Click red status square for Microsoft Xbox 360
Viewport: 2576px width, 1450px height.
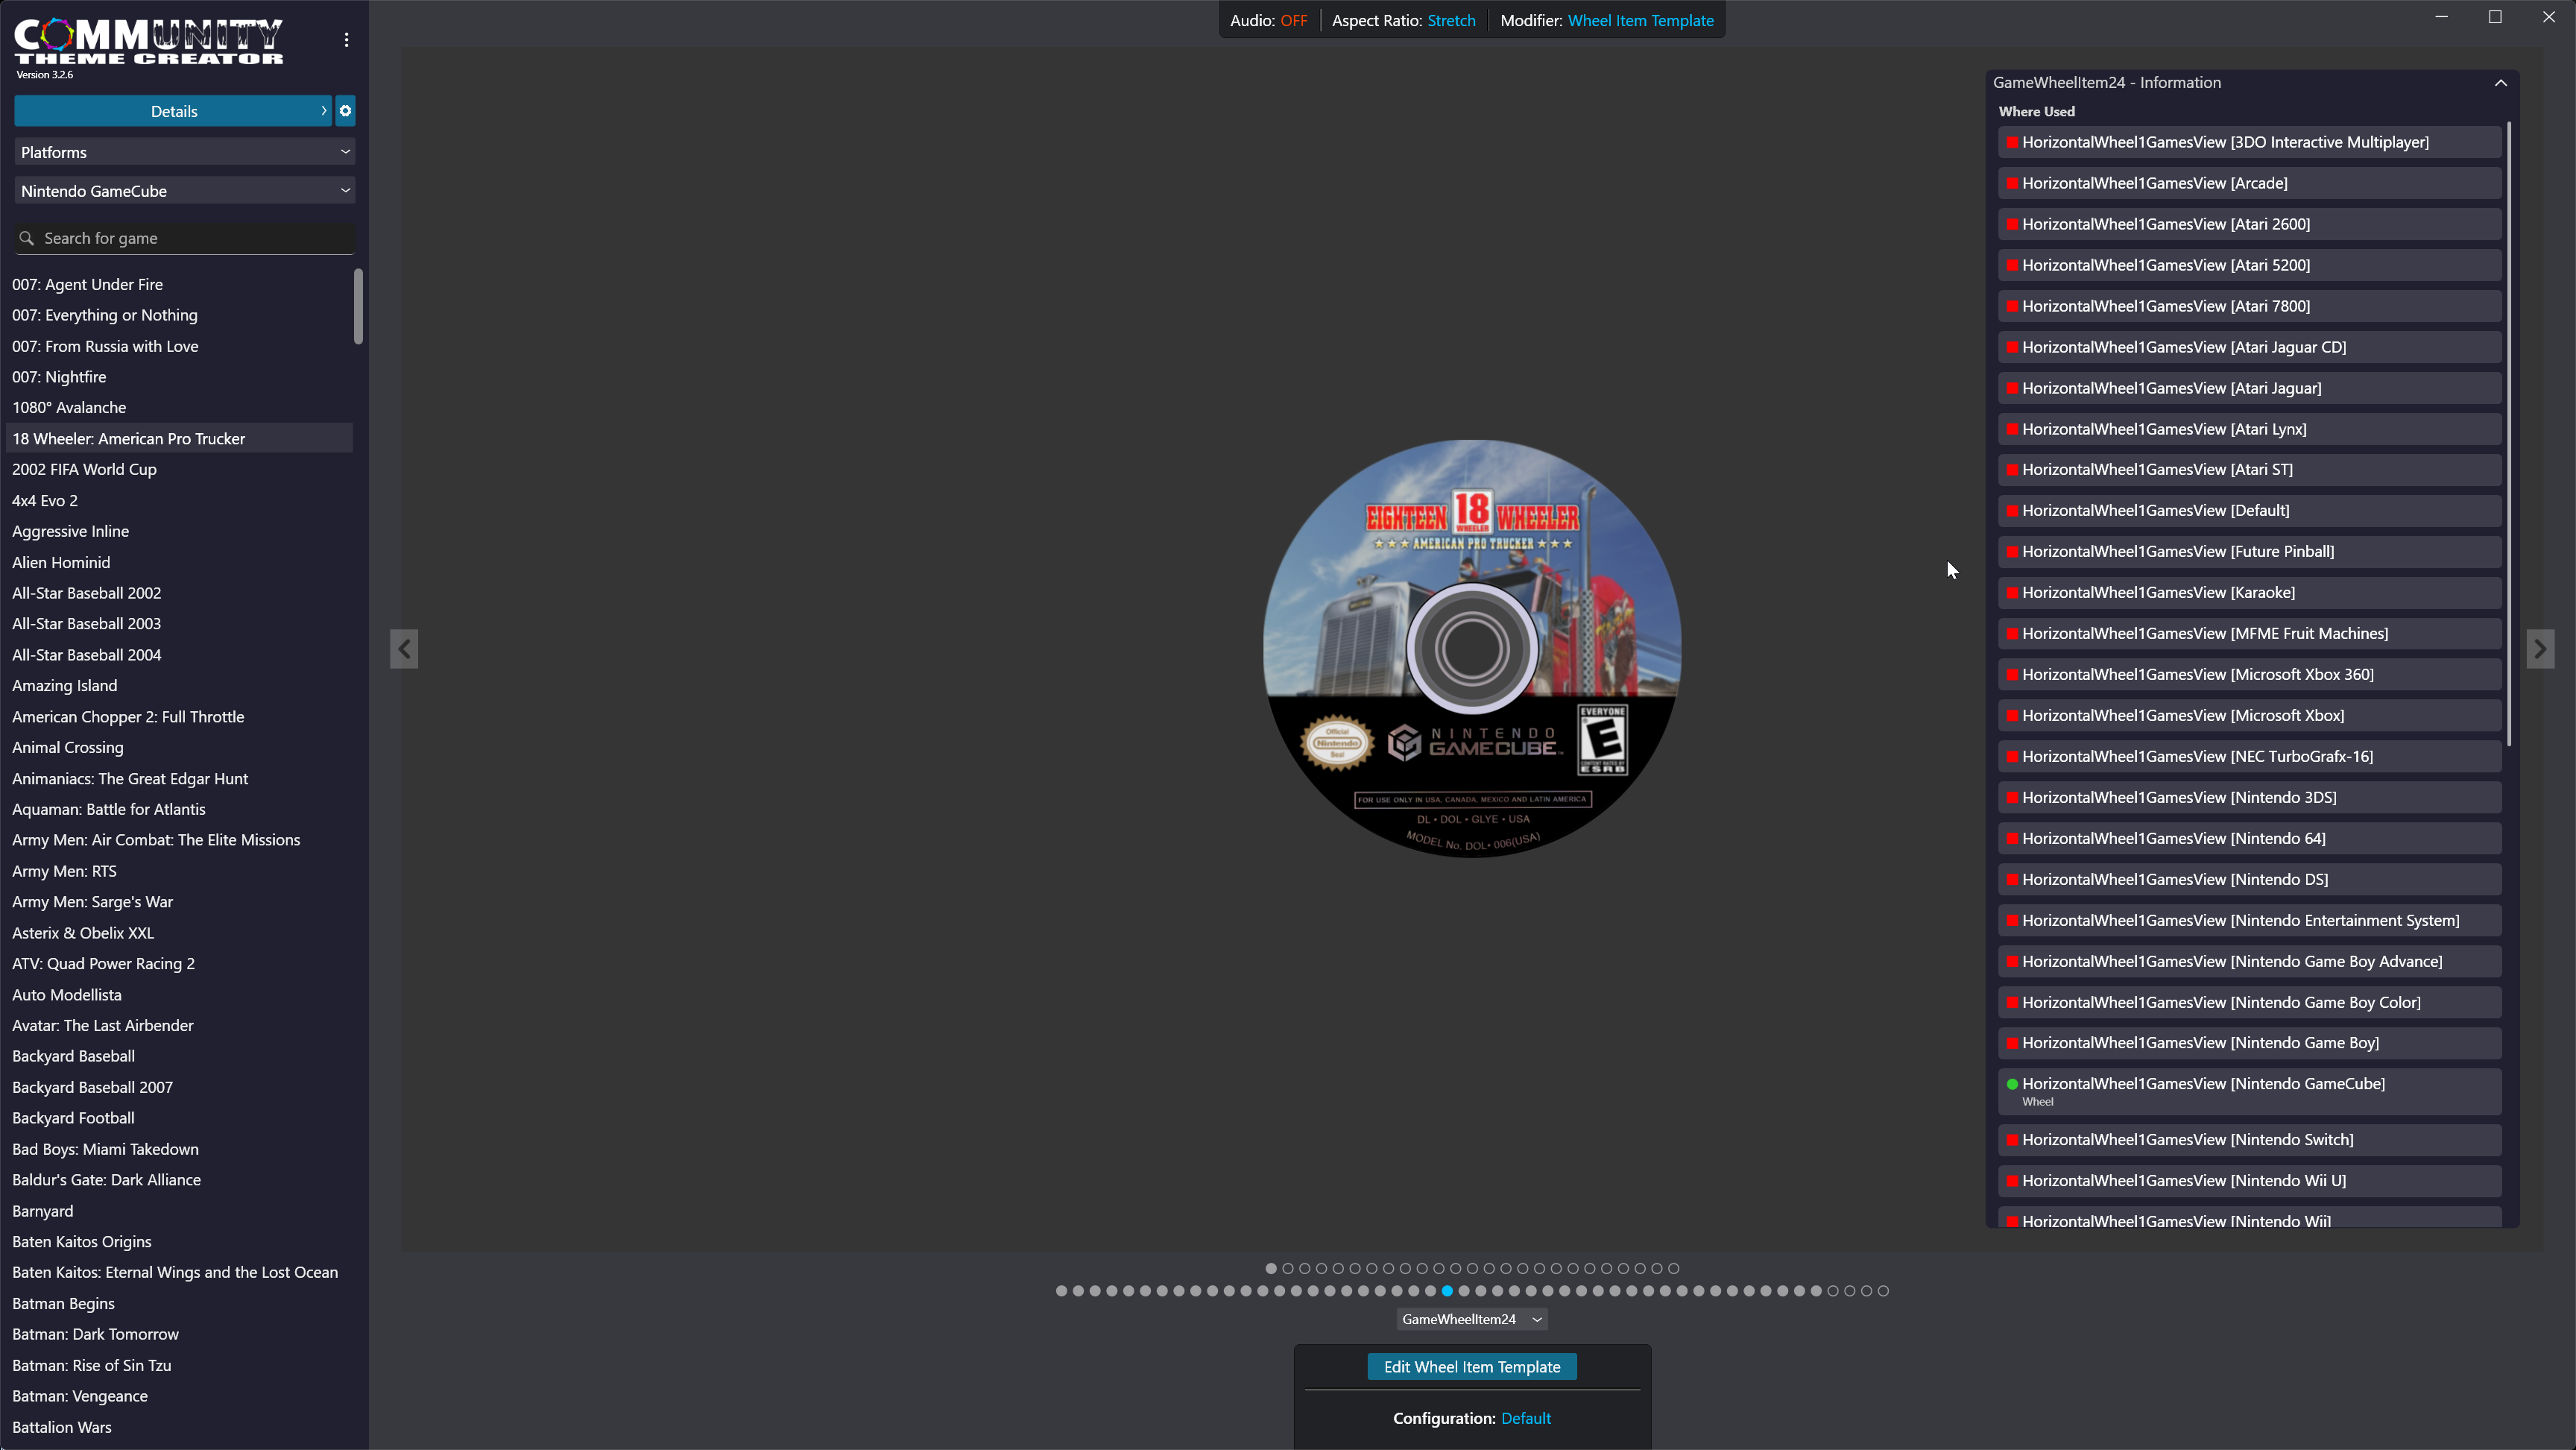[x=2012, y=674]
